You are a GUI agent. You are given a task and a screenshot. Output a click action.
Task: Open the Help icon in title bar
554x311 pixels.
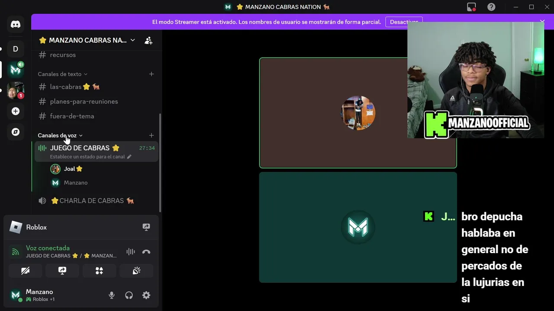(x=491, y=7)
